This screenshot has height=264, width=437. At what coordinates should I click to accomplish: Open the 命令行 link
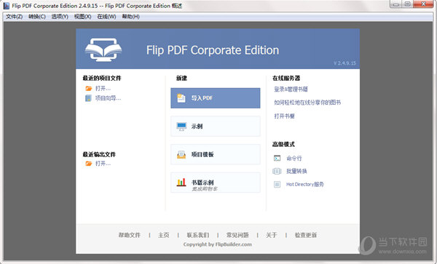(x=294, y=159)
